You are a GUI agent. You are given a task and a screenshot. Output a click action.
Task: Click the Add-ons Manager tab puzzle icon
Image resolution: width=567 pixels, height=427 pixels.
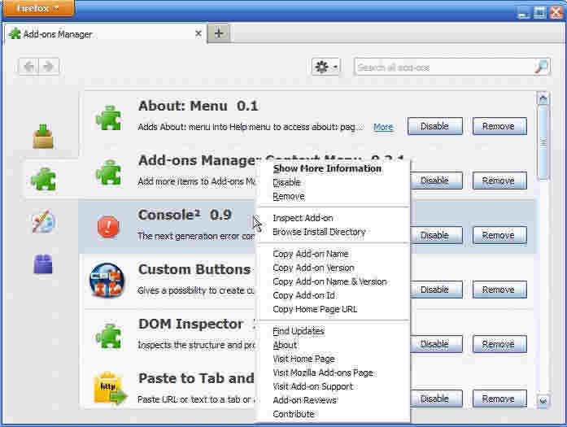pos(15,33)
